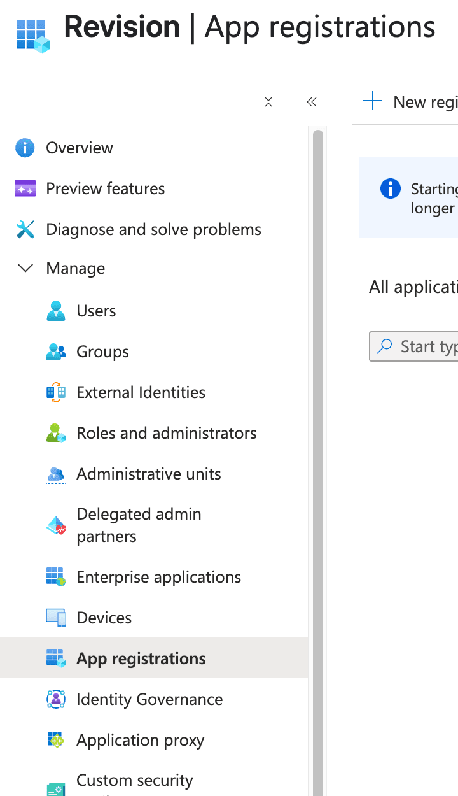Screen dimensions: 458x796
Task: Click the sidebar vertical scrollbar
Action: [x=318, y=462]
